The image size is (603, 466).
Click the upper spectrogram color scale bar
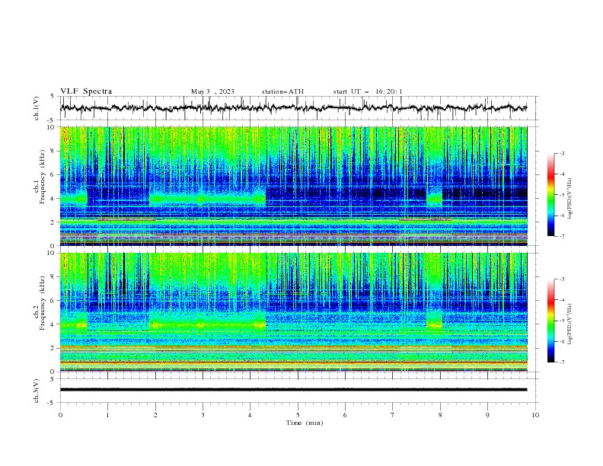pos(551,195)
